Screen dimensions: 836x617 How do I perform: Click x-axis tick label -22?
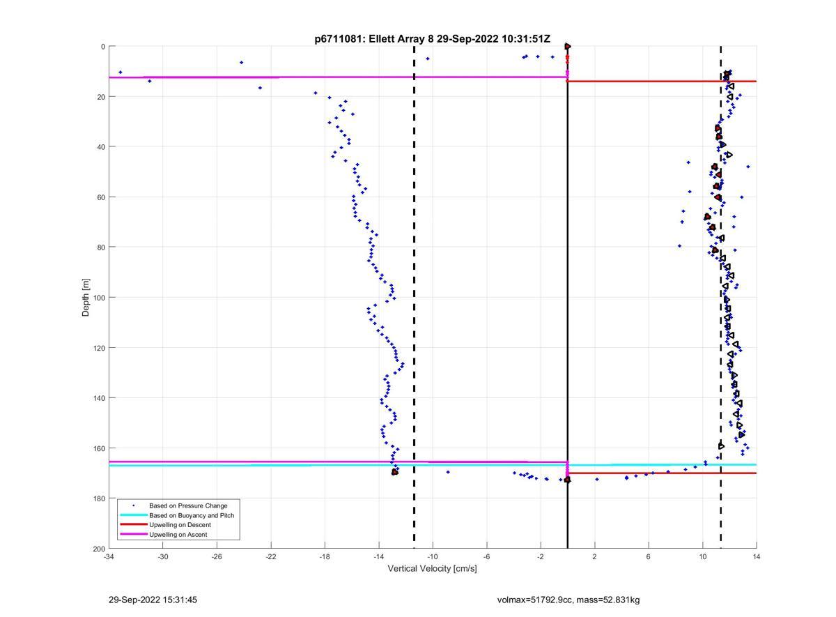tap(270, 556)
